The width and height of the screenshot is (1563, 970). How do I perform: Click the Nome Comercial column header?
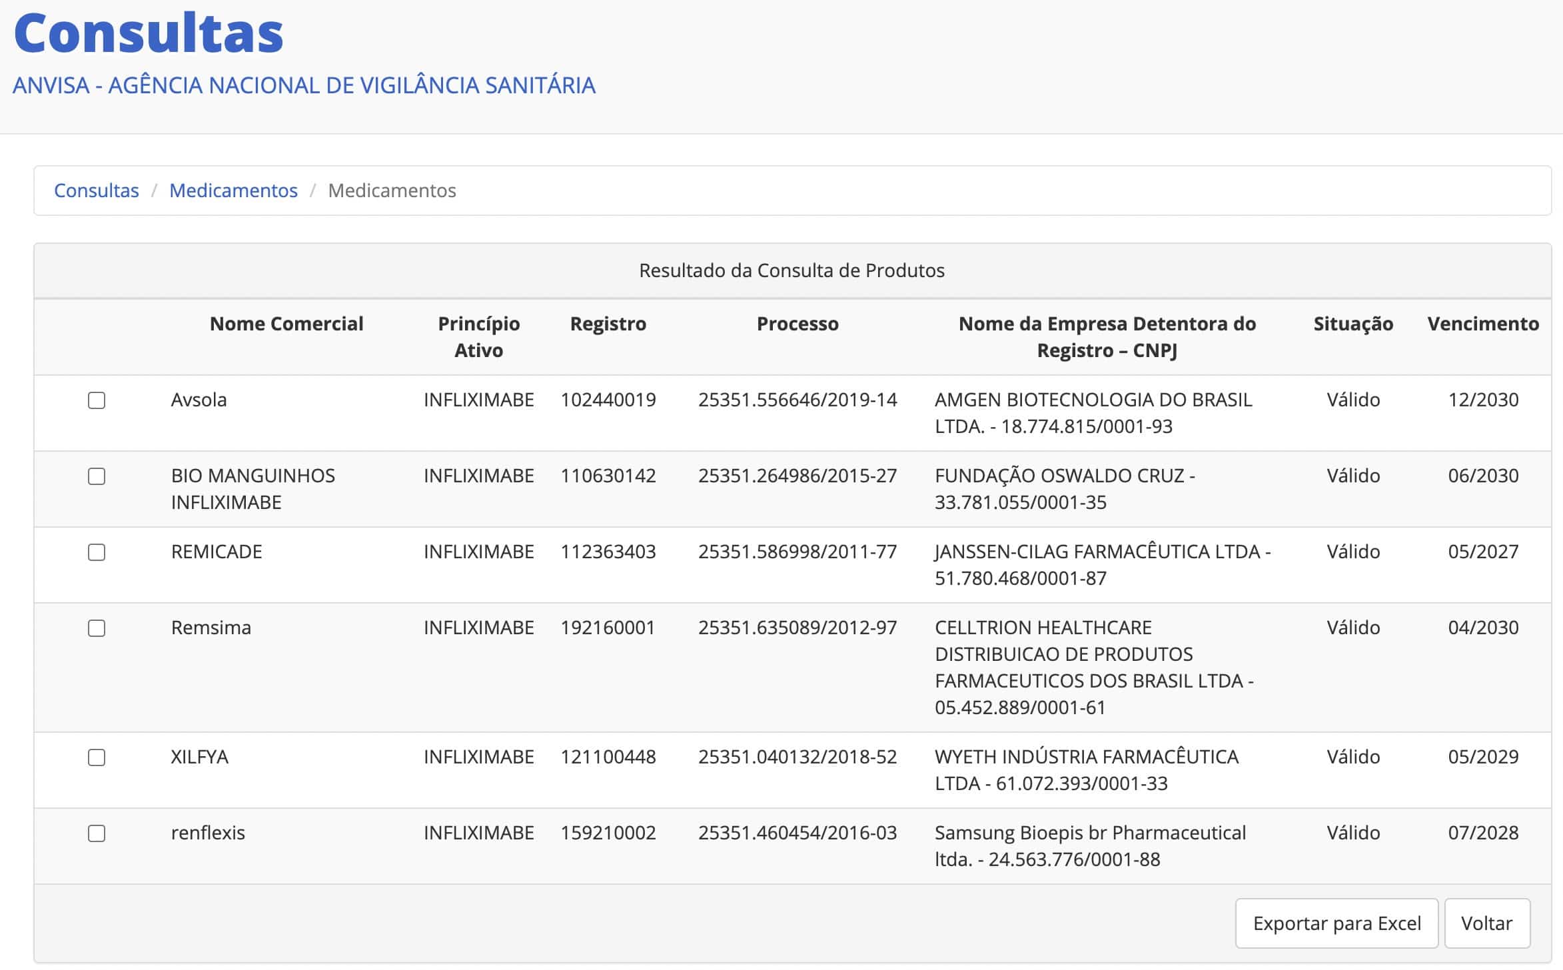(x=286, y=324)
